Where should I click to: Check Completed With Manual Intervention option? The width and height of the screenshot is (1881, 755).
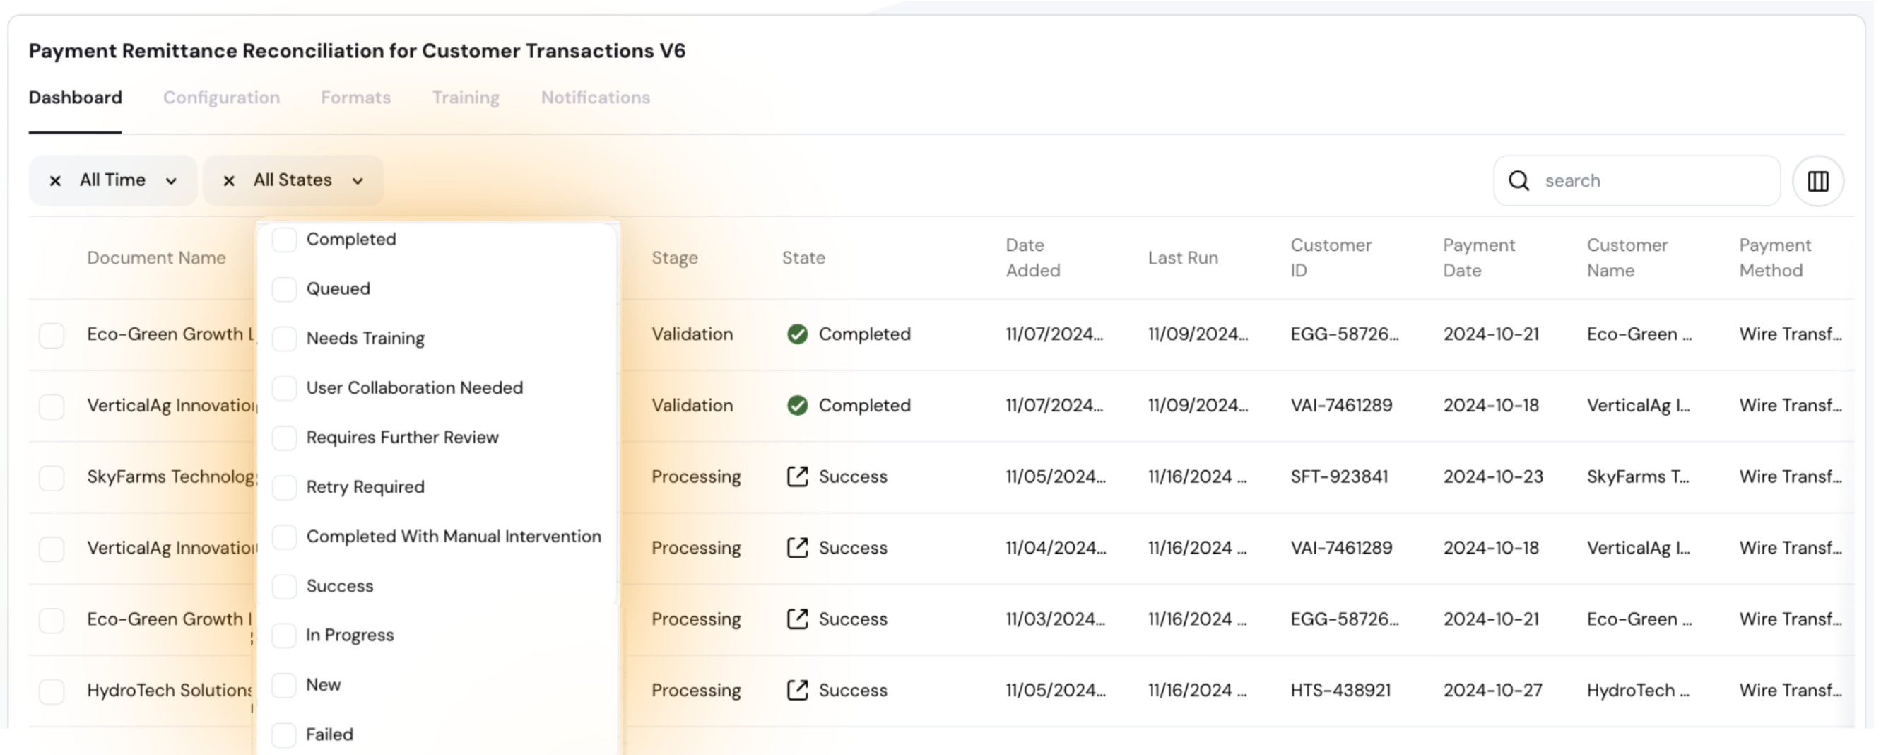pyautogui.click(x=284, y=537)
